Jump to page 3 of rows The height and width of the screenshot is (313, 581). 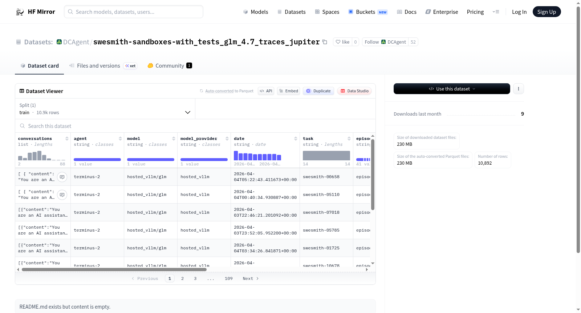click(x=195, y=278)
